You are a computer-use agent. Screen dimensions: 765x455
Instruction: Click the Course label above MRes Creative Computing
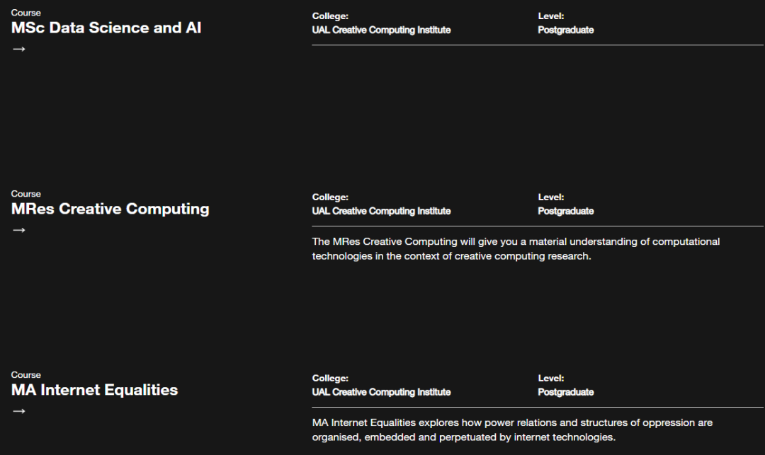coord(26,194)
